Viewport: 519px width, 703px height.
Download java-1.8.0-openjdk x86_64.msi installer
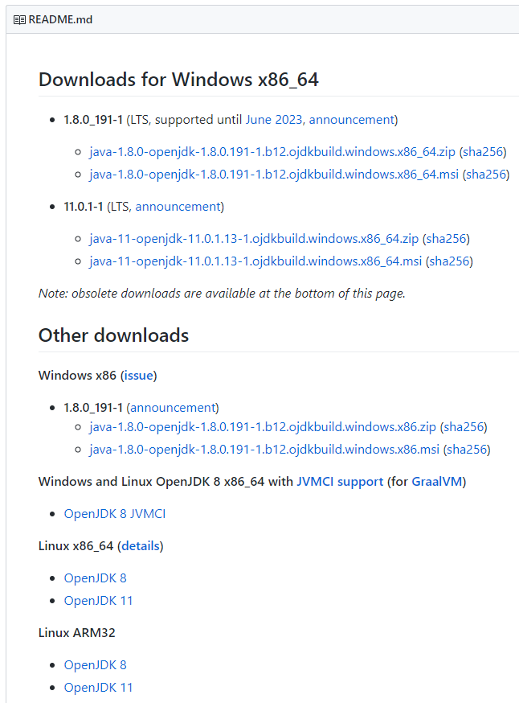pos(274,175)
